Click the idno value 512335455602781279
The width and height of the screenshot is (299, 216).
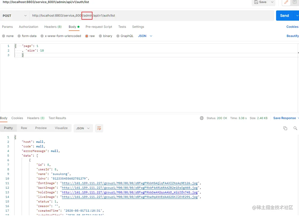point(69,179)
